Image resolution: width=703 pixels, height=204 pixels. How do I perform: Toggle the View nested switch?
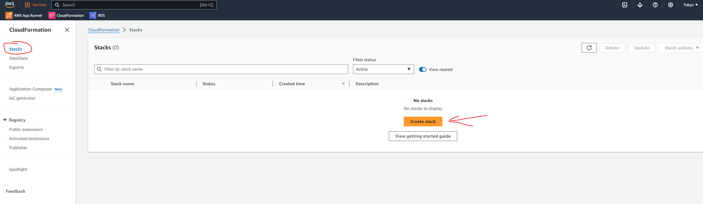423,69
